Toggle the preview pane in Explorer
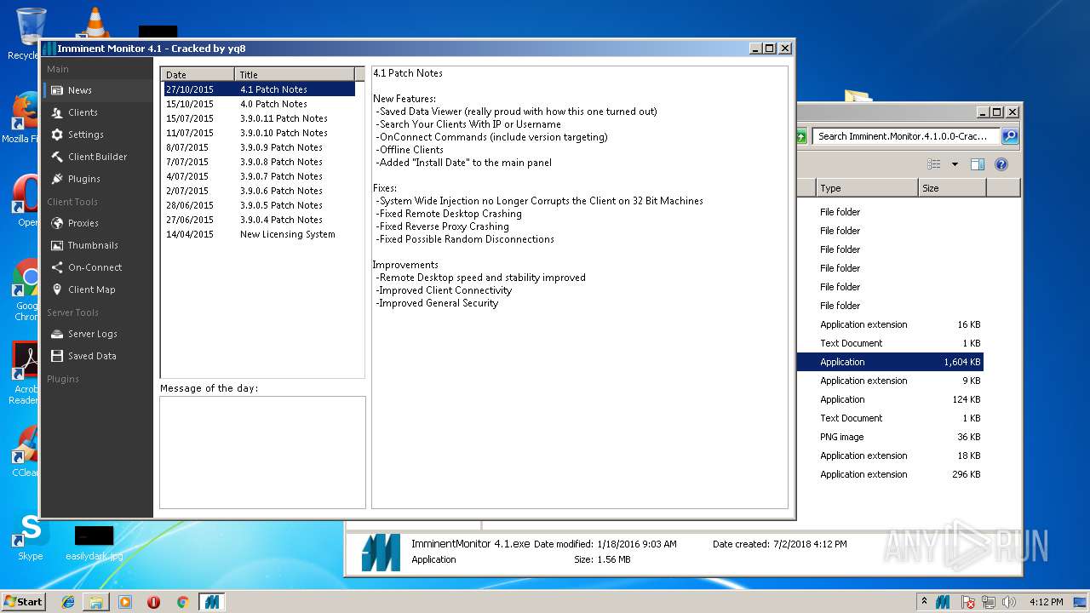This screenshot has height=613, width=1090. (x=978, y=164)
